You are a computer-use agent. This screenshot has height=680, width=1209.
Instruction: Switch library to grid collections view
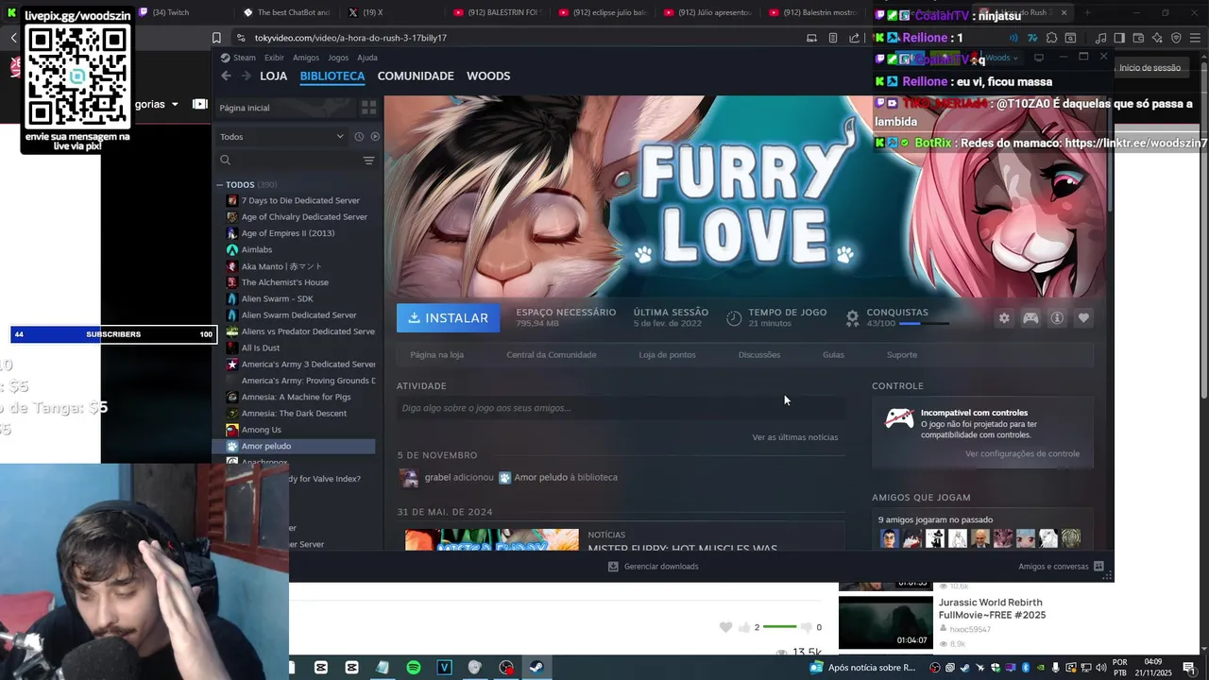pos(369,108)
